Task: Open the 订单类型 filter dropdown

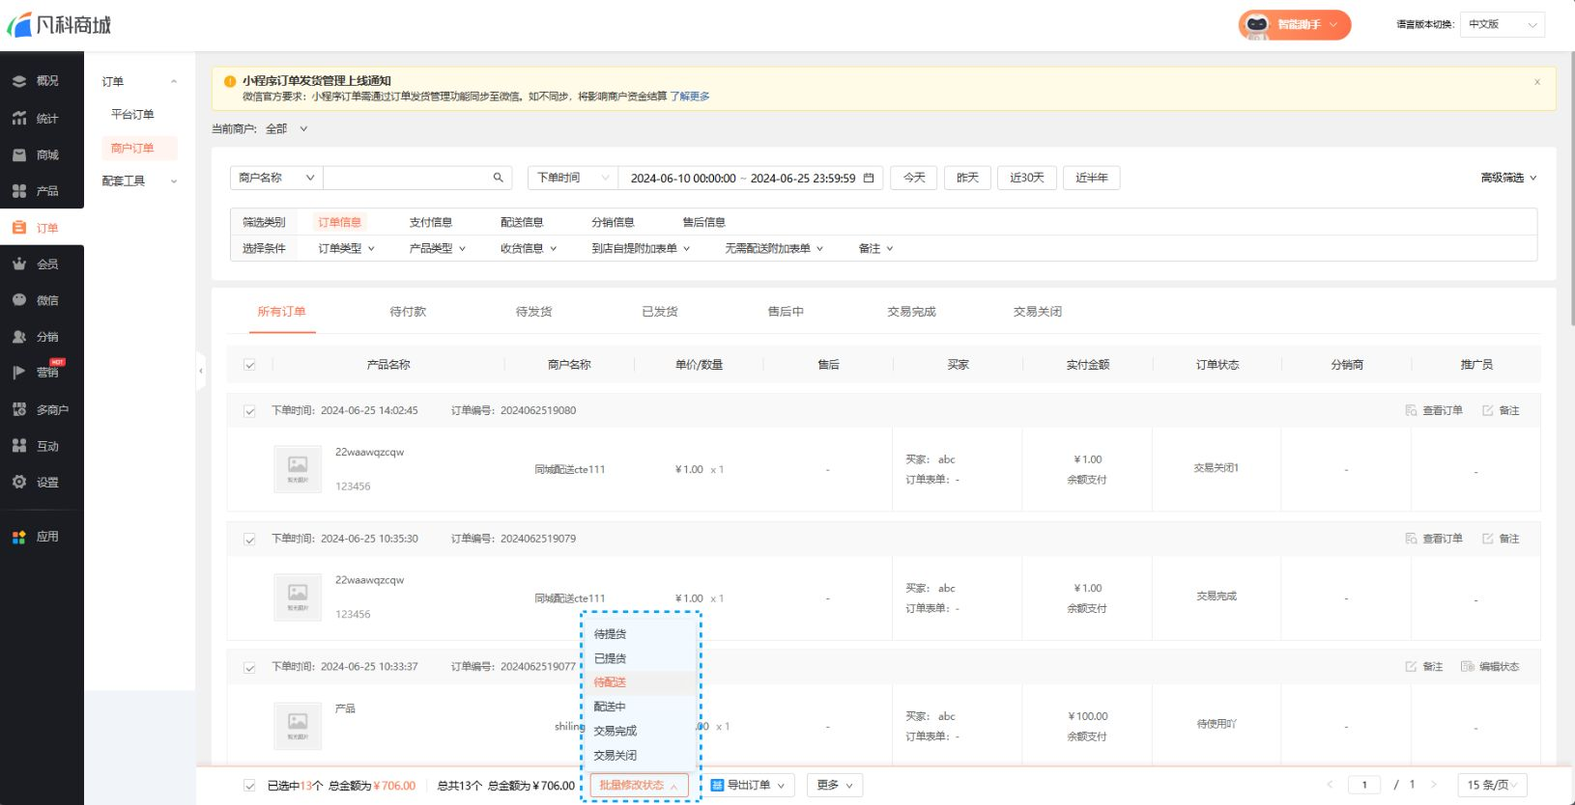Action: (346, 248)
